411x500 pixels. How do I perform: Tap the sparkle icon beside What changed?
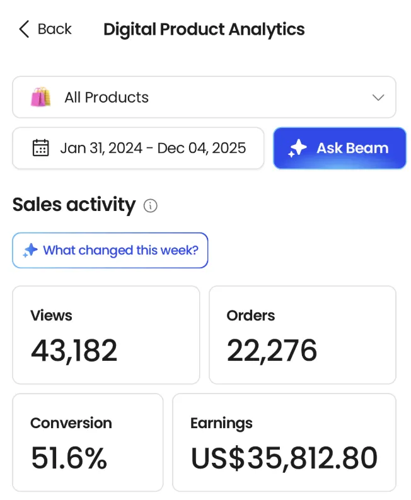point(30,251)
